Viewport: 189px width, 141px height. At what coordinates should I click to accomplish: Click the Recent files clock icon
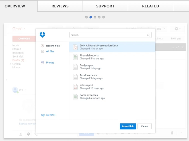pyautogui.click(x=42, y=46)
